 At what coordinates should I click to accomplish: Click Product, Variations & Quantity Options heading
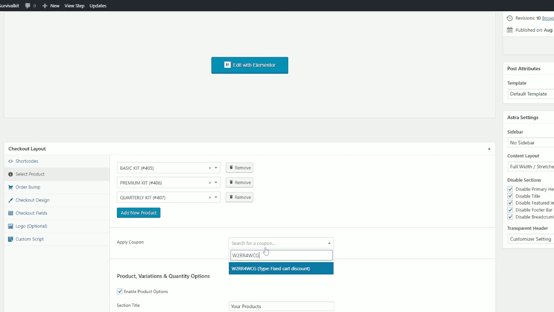tap(163, 276)
